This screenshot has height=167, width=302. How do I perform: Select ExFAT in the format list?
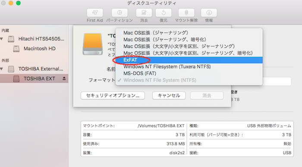click(189, 60)
